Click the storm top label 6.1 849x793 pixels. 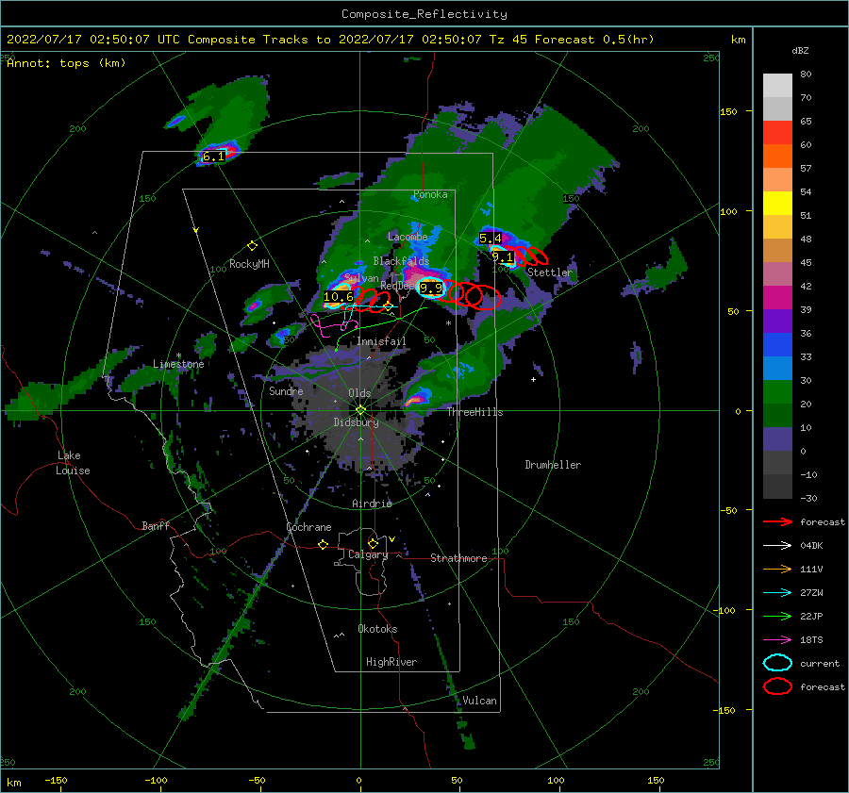(x=213, y=157)
